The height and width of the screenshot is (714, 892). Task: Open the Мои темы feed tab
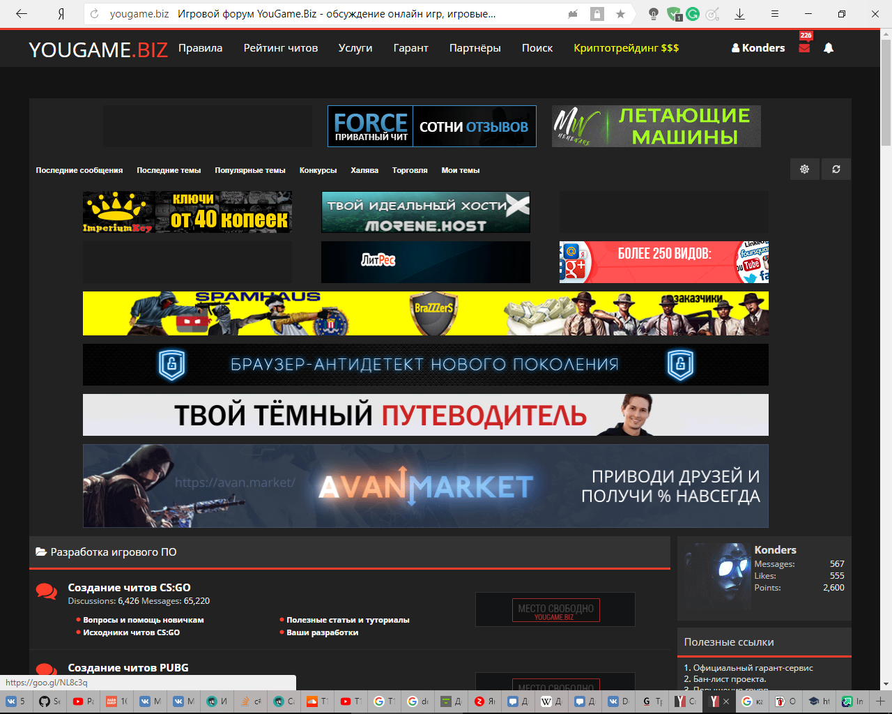(x=461, y=170)
